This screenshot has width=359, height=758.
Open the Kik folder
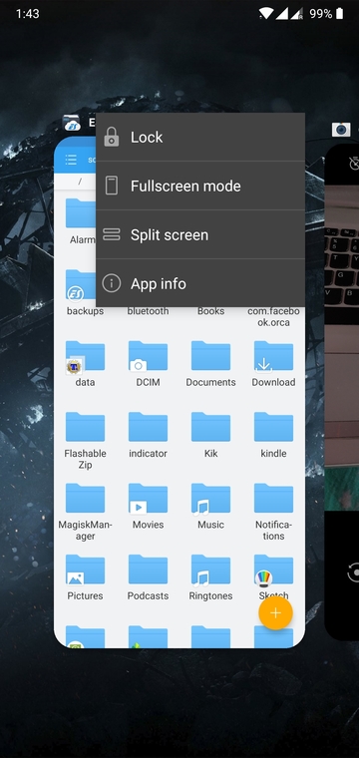[x=210, y=435]
